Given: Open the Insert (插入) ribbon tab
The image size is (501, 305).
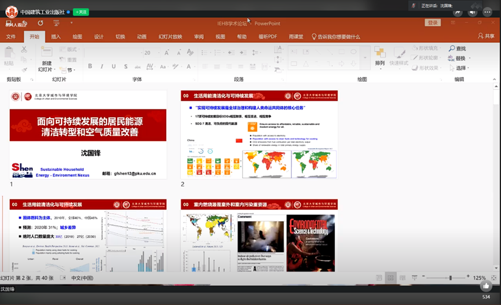Looking at the screenshot, I should point(56,36).
